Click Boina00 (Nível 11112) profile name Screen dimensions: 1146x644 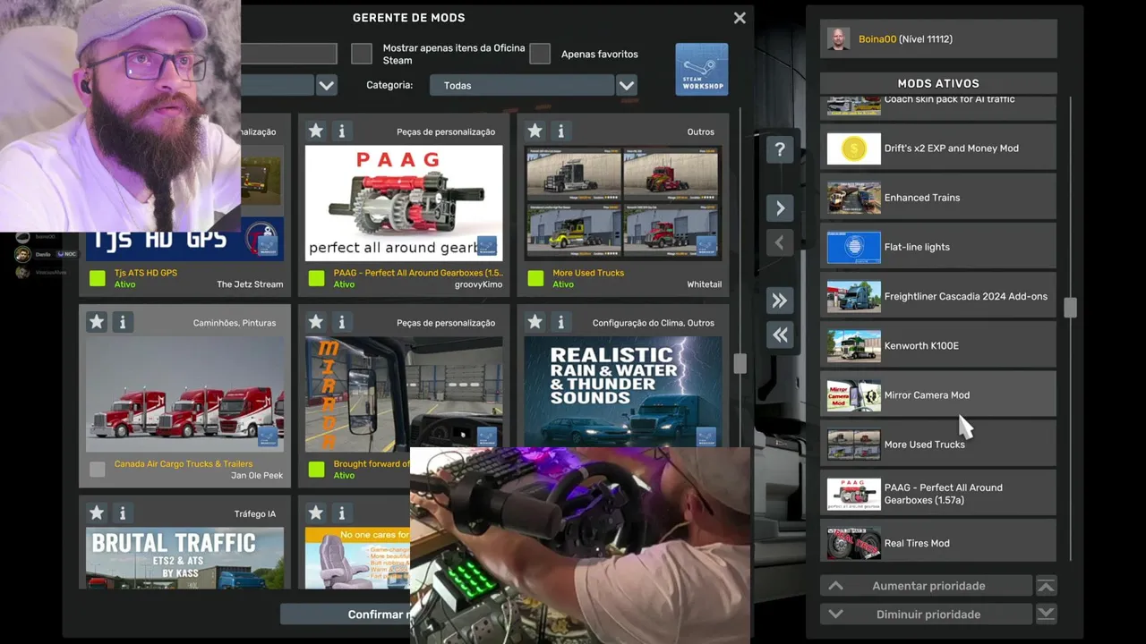point(905,39)
